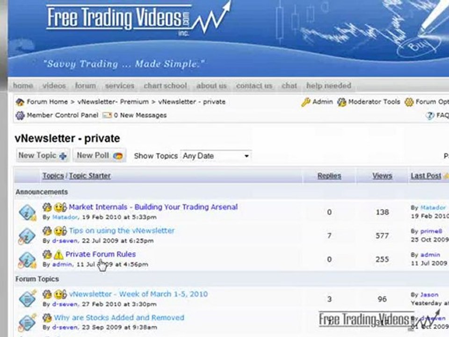The height and width of the screenshot is (337, 449).
Task: Click the announcement icon for Private Forum Rules
Action: [x=27, y=260]
